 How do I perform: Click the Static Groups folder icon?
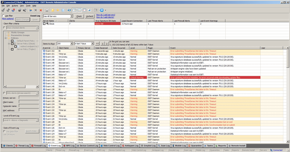tap(8, 32)
